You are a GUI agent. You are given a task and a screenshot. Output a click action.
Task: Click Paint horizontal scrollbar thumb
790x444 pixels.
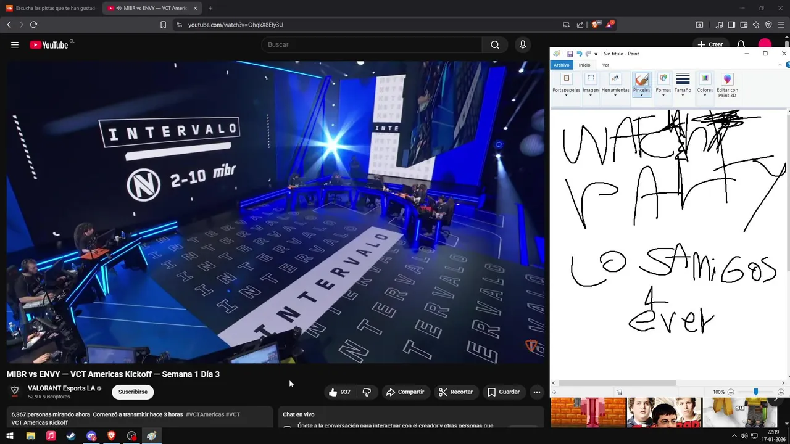618,383
